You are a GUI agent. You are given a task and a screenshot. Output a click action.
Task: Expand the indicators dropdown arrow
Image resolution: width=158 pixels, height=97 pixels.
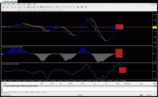point(79,7)
